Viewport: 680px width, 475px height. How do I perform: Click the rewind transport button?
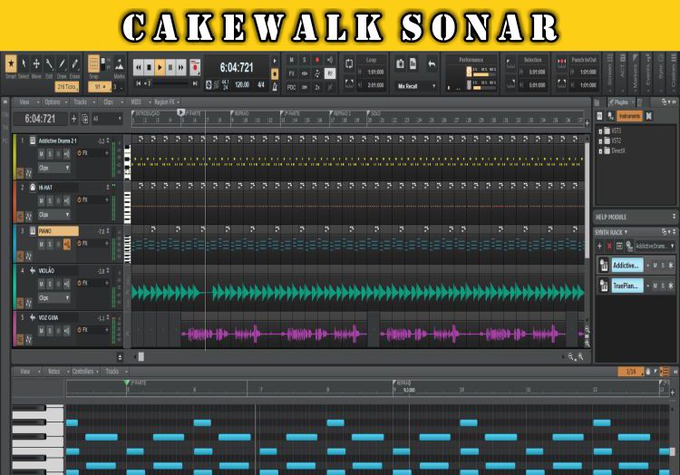click(x=139, y=68)
